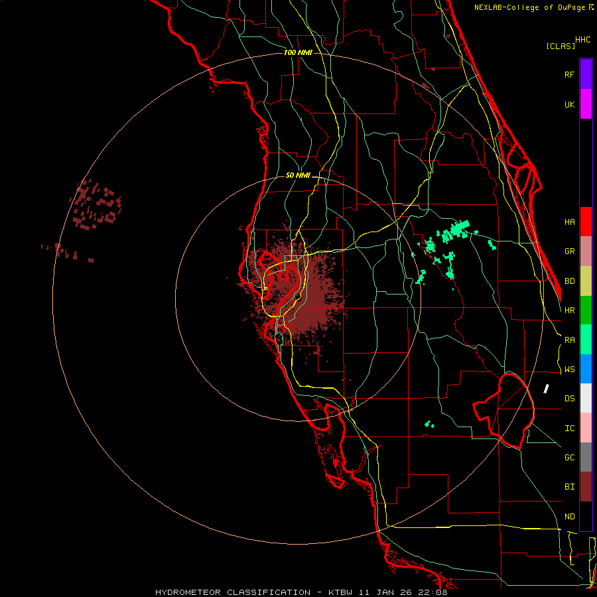Click the HA red legend swatch
Screen dimensions: 597x597
[x=586, y=222]
